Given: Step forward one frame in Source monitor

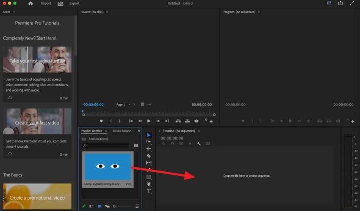Looking at the screenshot, I should coord(158,121).
